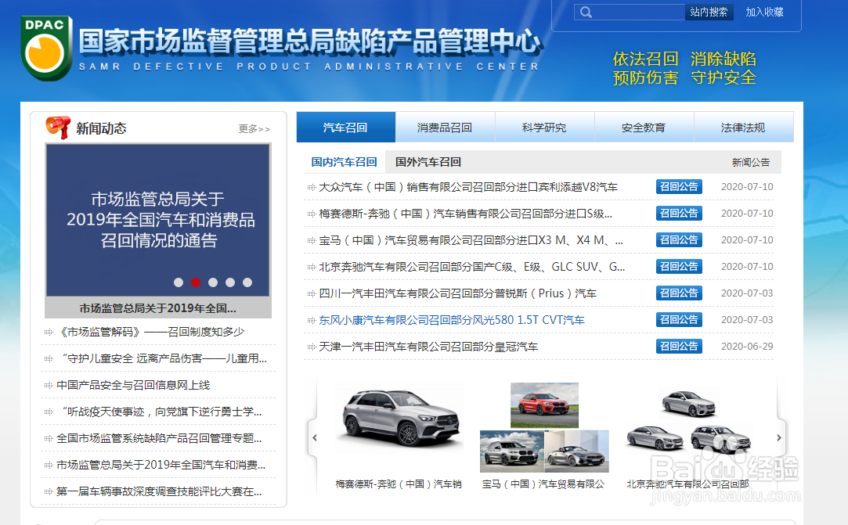The width and height of the screenshot is (848, 525).
Task: Click silver Mercedes SUV thumbnail
Action: pos(399,419)
